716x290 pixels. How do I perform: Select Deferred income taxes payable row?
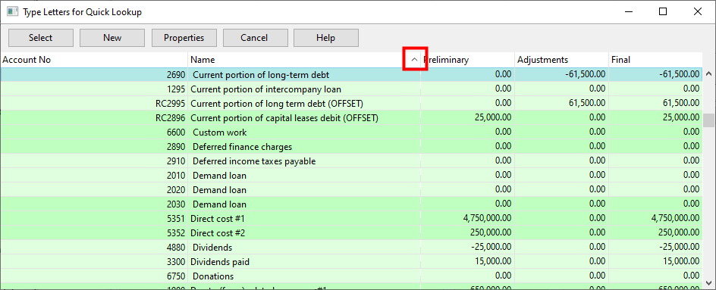(351, 161)
